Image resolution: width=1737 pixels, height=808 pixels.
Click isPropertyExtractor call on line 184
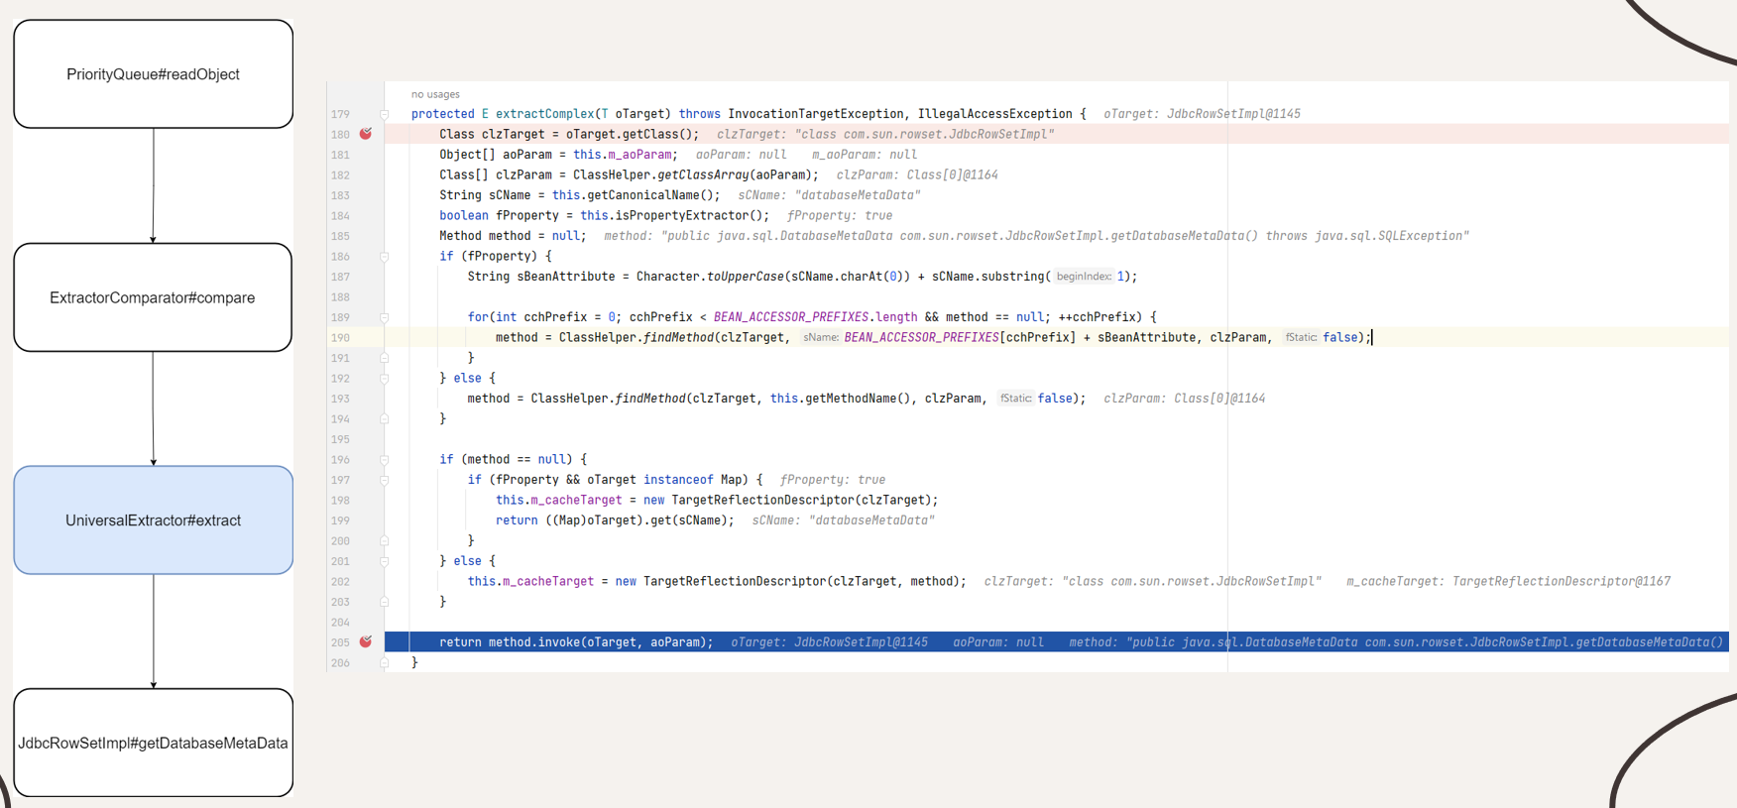682,216
